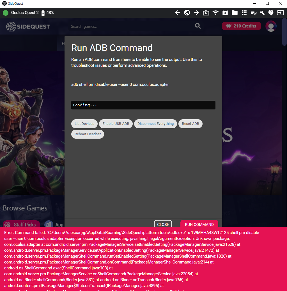Click the SideQuest logo on the page
Screen dimensions: 287x291
[x=28, y=27]
